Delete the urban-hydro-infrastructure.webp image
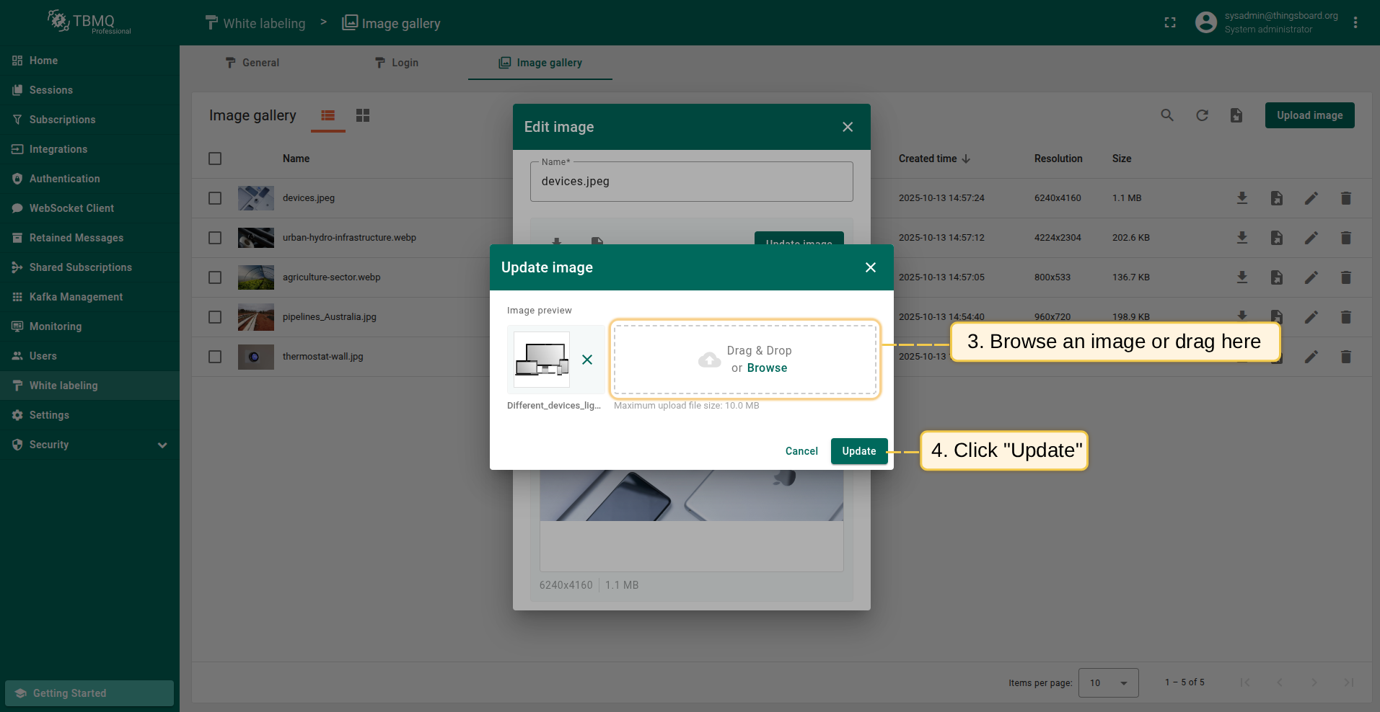 (1345, 238)
